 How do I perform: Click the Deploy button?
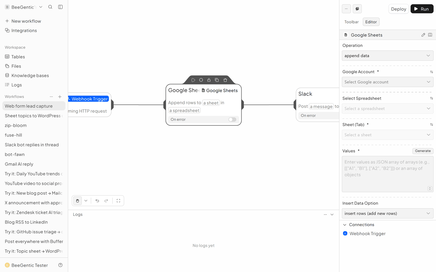(398, 9)
